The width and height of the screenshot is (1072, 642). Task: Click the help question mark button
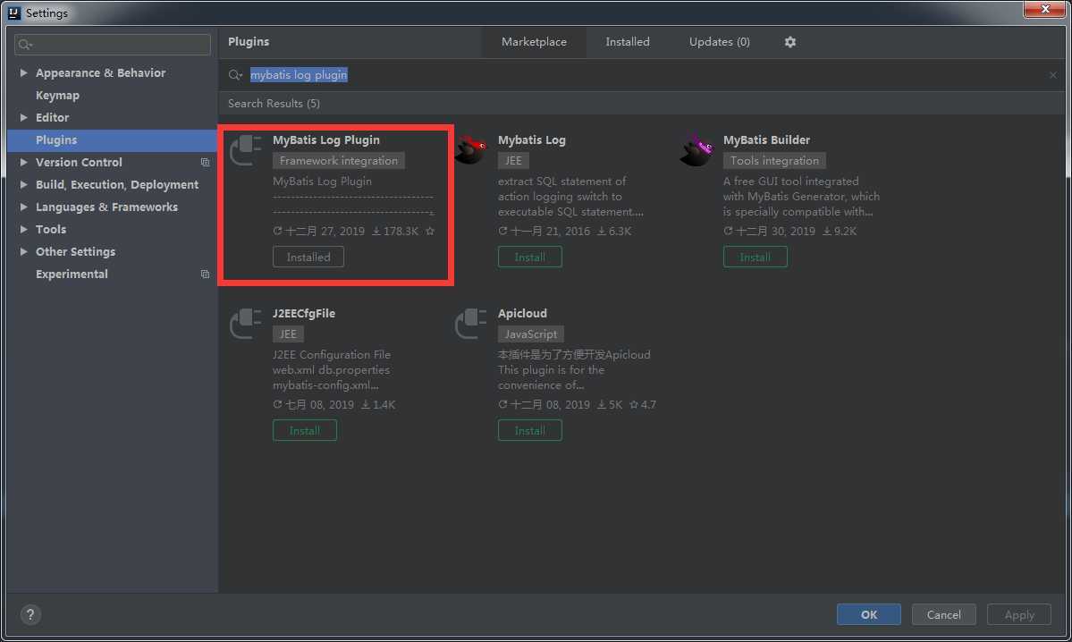coord(30,614)
